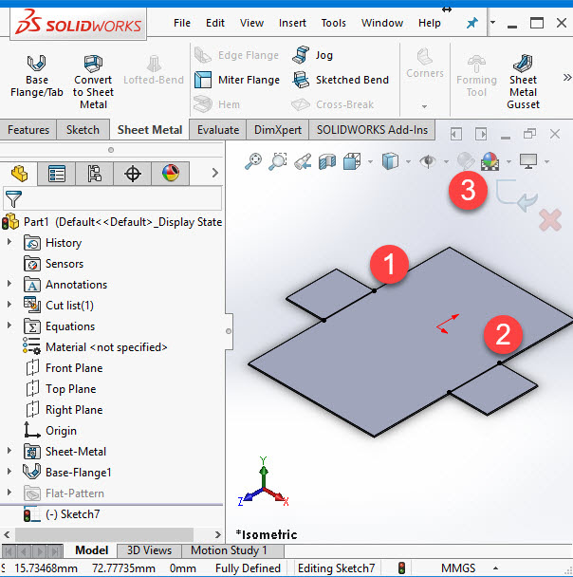Open Hide/Show Items dropdown arrow
The width and height of the screenshot is (573, 577).
(446, 161)
